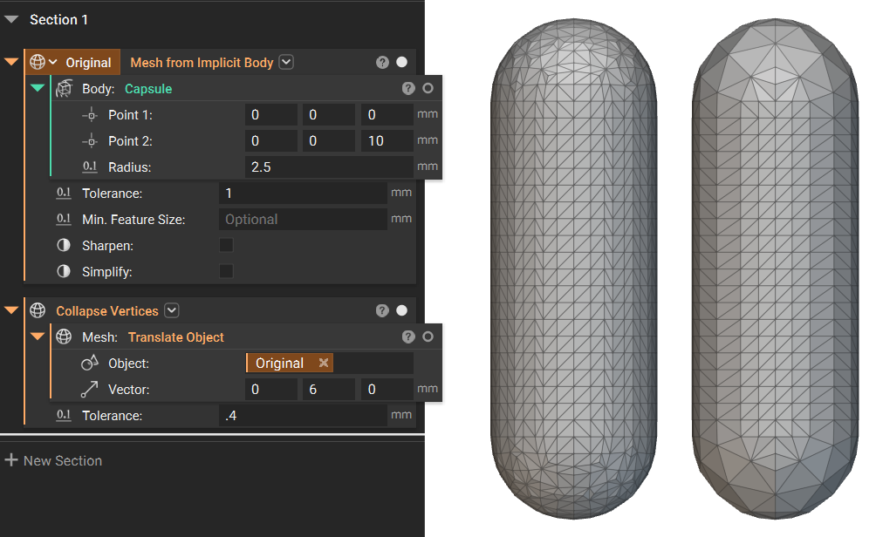Click the Tolerance scalar icon in Collapse Vertices
This screenshot has height=537, width=876.
pos(64,415)
